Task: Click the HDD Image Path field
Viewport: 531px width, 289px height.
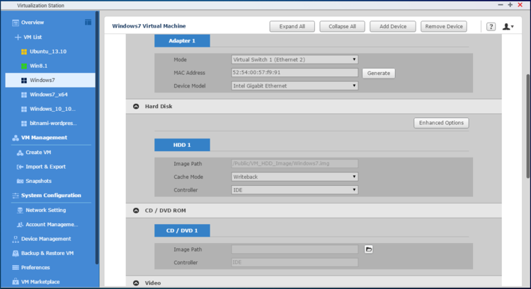Action: [x=295, y=164]
